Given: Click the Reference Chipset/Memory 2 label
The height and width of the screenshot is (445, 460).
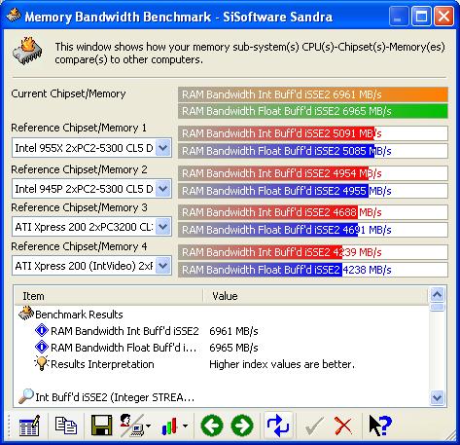Looking at the screenshot, I should (x=79, y=169).
